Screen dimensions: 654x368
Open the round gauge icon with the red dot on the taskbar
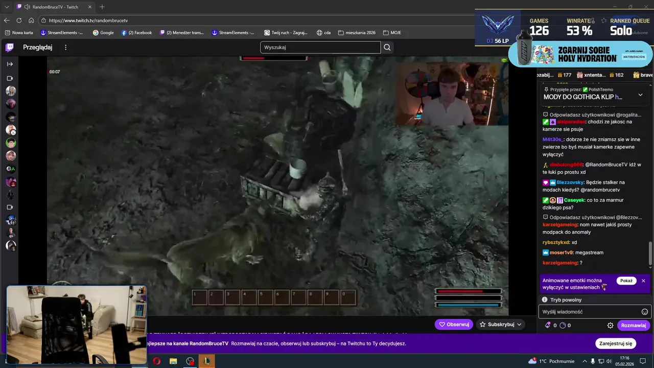click(190, 361)
